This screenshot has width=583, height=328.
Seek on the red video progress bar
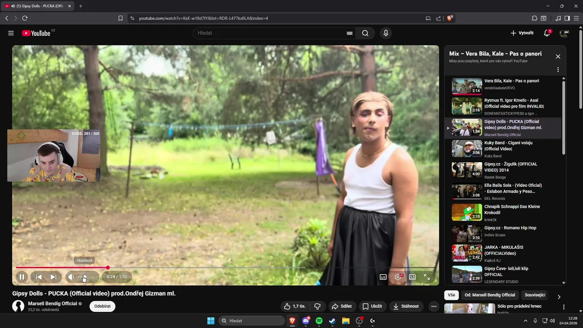(x=225, y=267)
